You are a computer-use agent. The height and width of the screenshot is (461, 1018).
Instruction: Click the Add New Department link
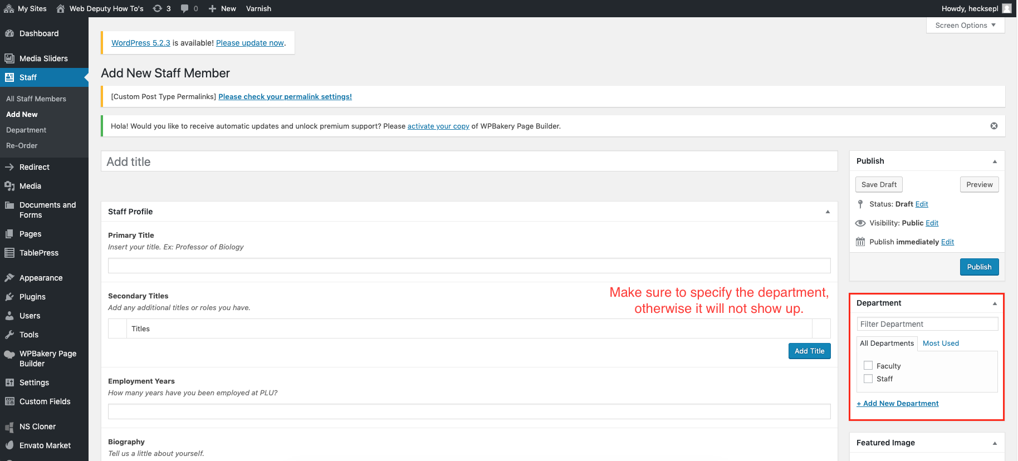point(898,404)
